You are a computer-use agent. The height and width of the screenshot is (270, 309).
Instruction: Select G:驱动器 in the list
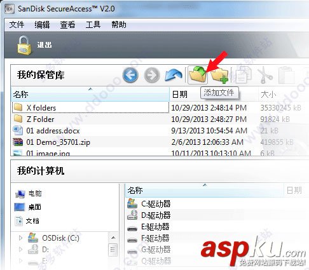click(156, 250)
